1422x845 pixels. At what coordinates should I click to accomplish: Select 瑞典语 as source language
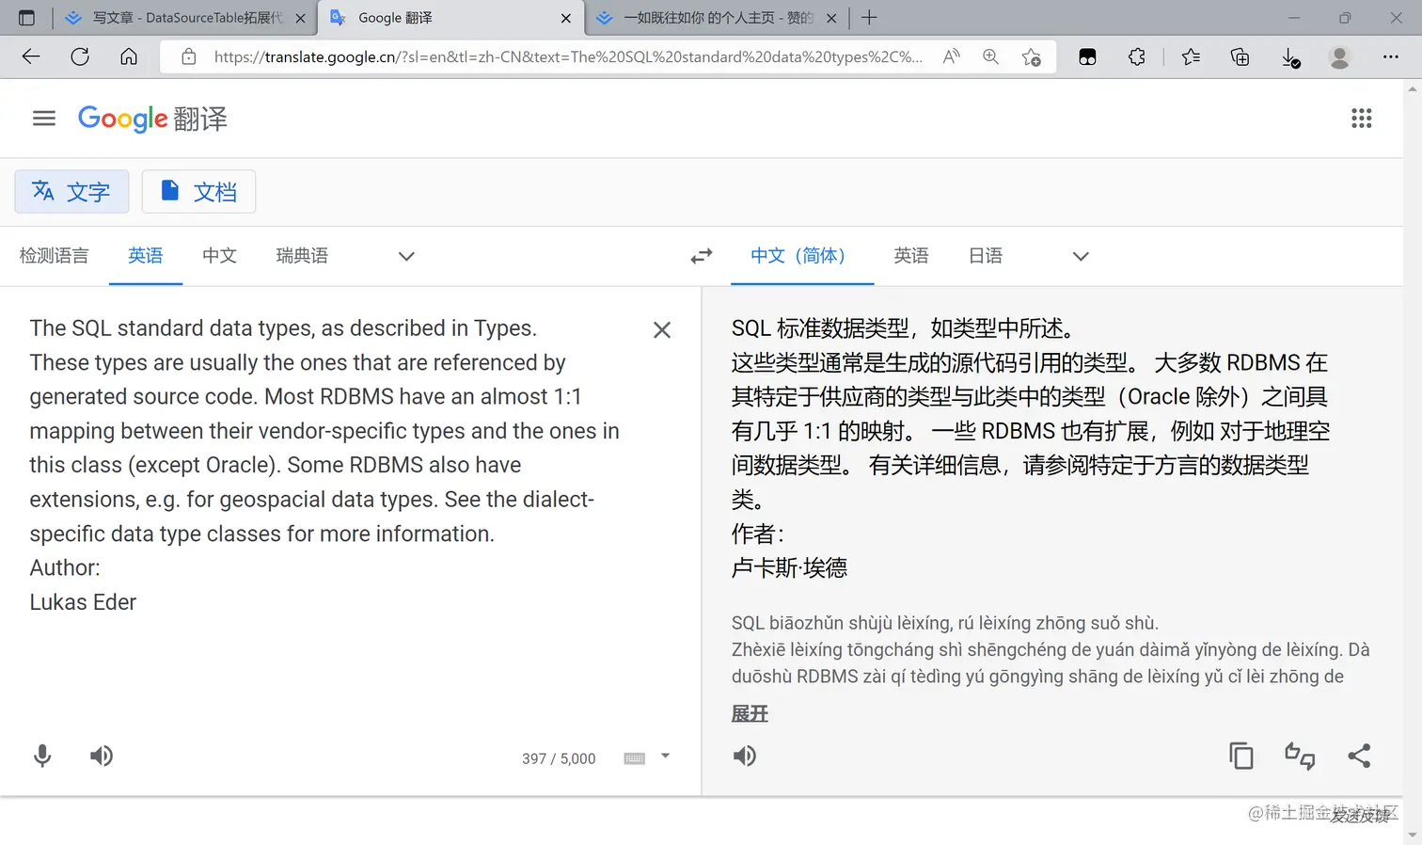click(302, 256)
